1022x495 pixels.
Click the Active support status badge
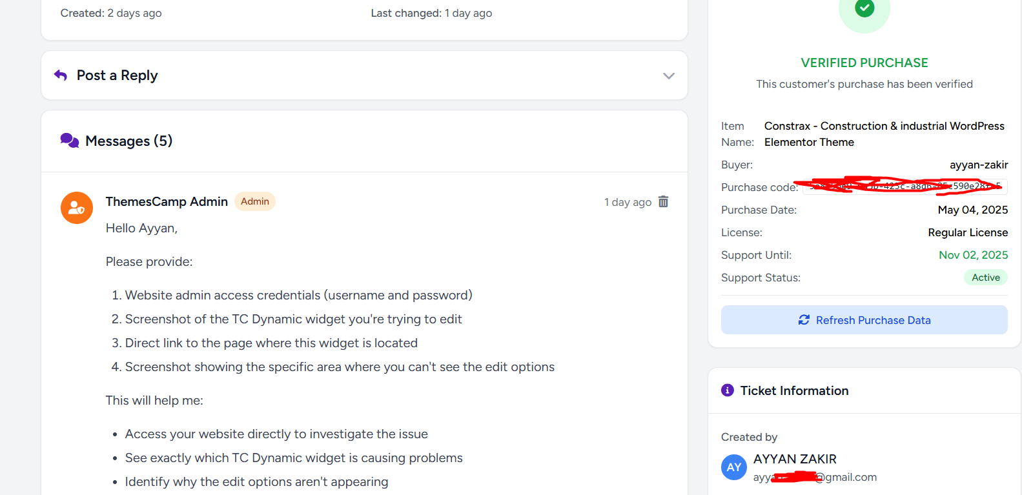coord(986,278)
